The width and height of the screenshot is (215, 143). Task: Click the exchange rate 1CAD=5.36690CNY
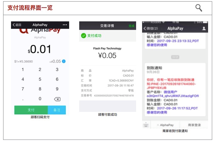(121, 80)
